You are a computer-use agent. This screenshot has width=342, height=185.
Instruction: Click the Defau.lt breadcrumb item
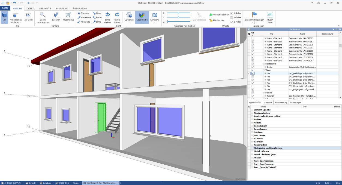click(x=31, y=183)
